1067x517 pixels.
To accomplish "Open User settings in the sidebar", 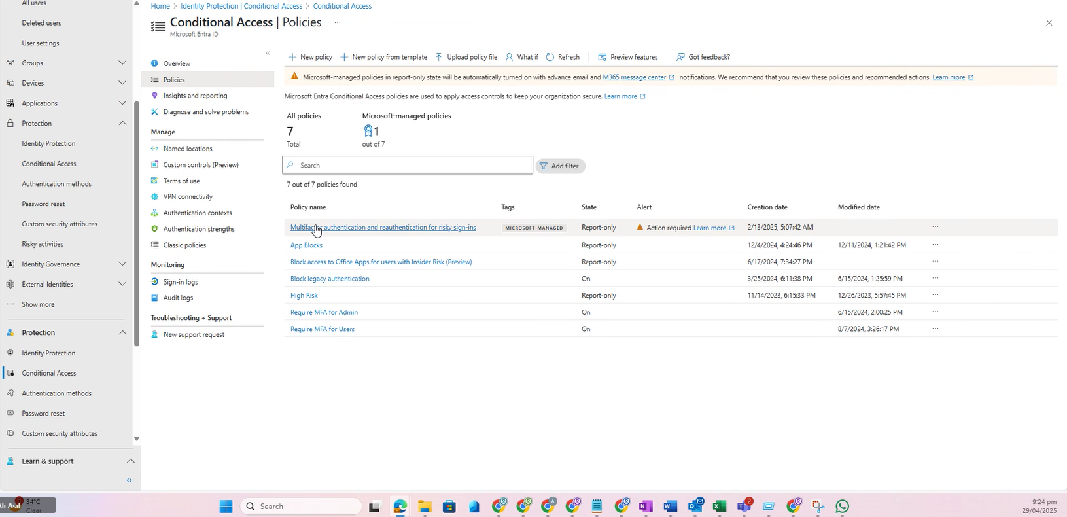I will (41, 43).
